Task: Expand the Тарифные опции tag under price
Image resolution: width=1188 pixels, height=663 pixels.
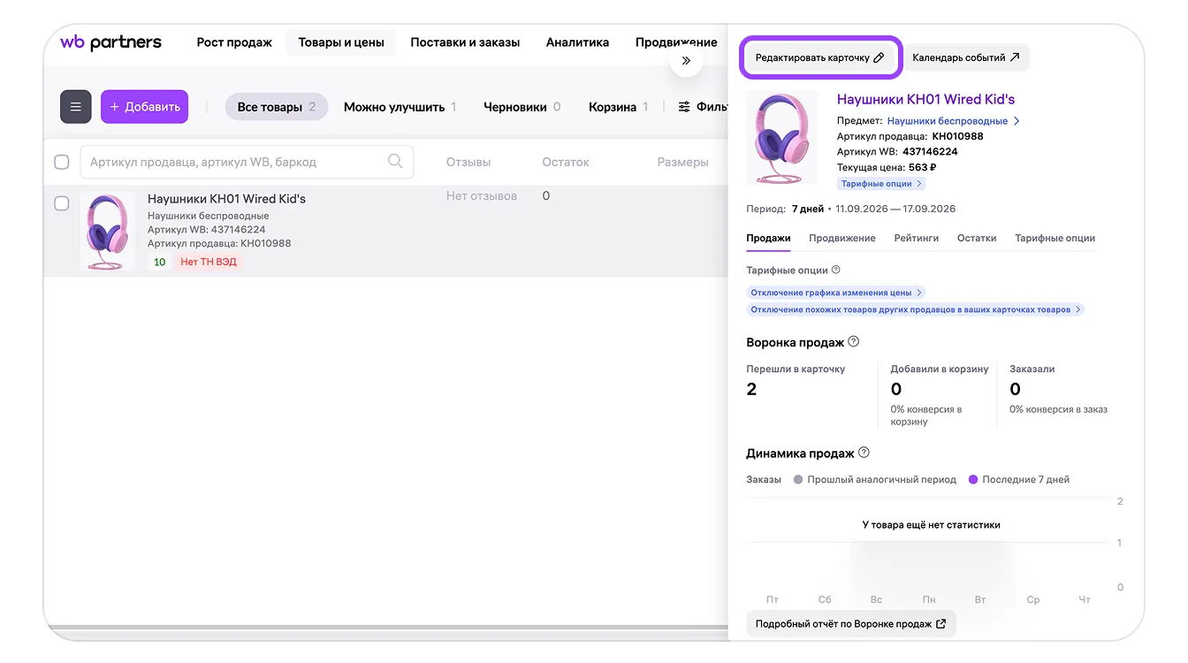Action: pyautogui.click(x=881, y=184)
